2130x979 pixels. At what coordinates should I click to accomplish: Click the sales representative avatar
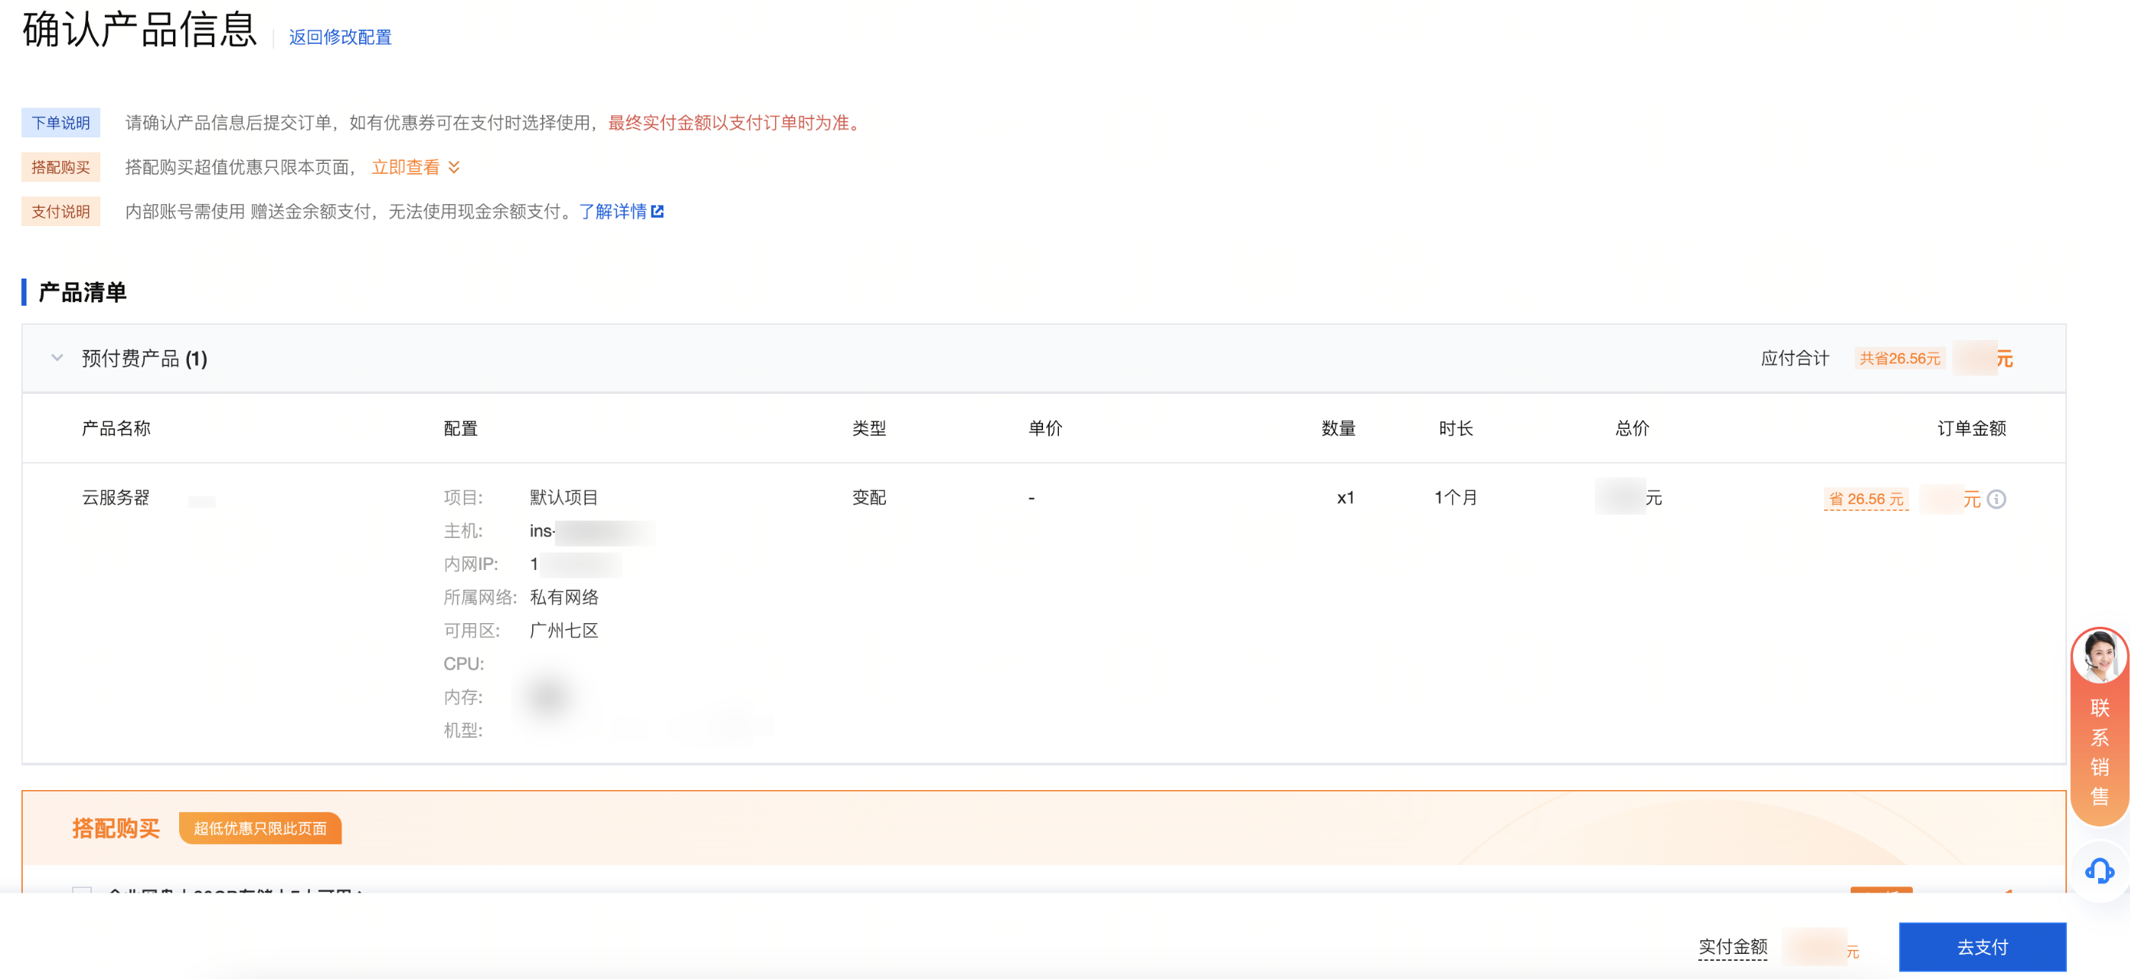click(x=2099, y=656)
